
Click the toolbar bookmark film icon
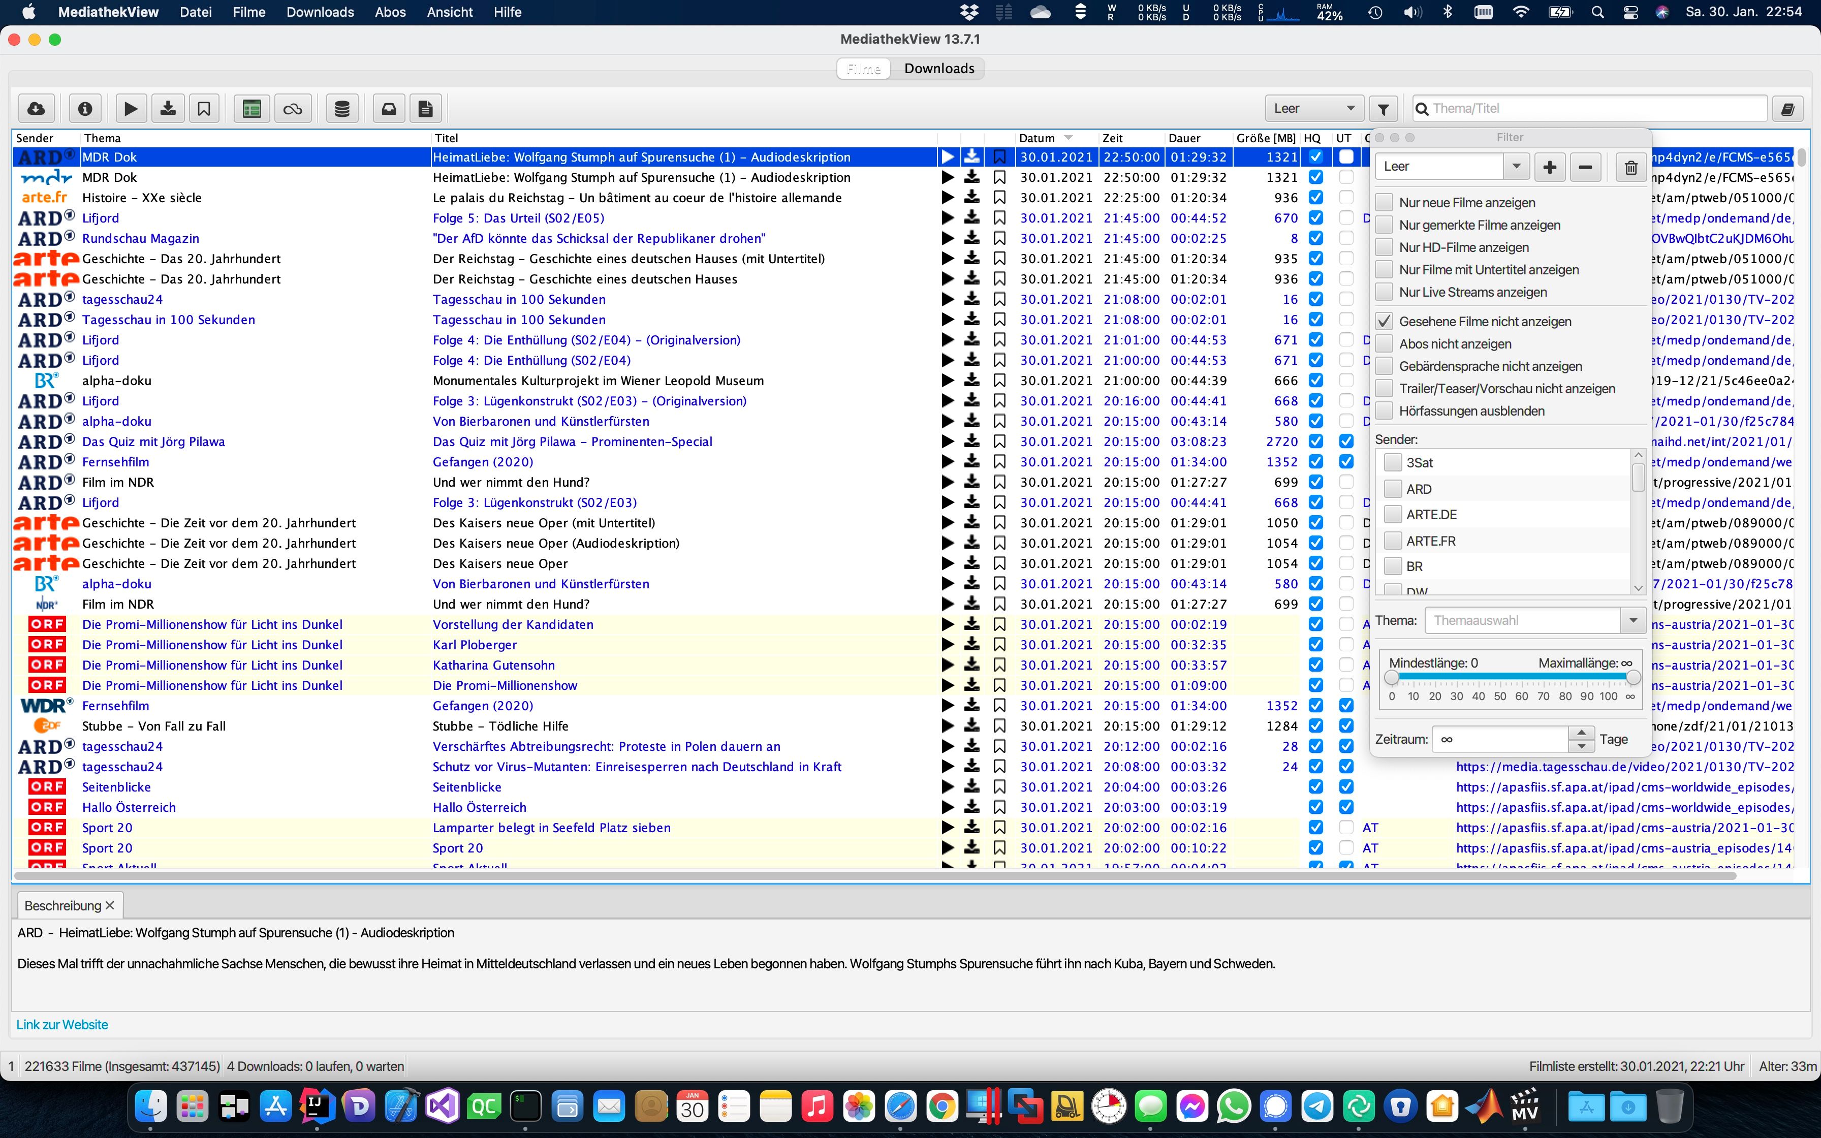[x=204, y=109]
